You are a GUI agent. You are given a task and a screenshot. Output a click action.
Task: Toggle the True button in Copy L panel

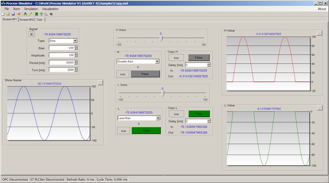199,114
